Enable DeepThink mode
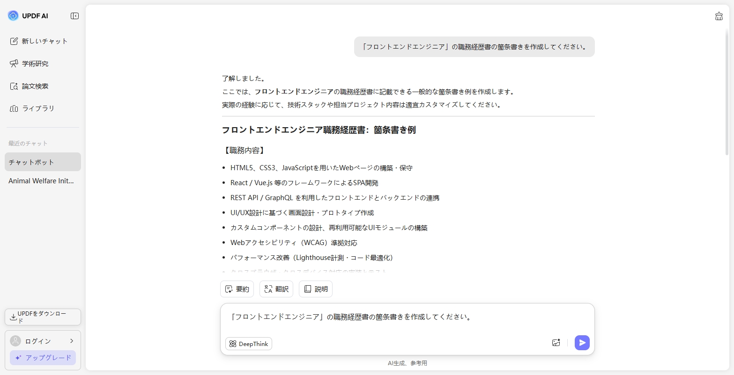The image size is (734, 375). [x=248, y=344]
